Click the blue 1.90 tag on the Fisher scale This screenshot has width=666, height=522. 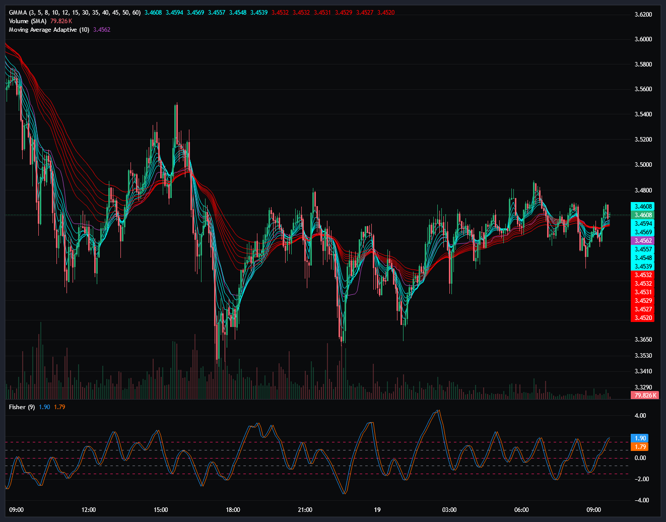click(x=639, y=438)
